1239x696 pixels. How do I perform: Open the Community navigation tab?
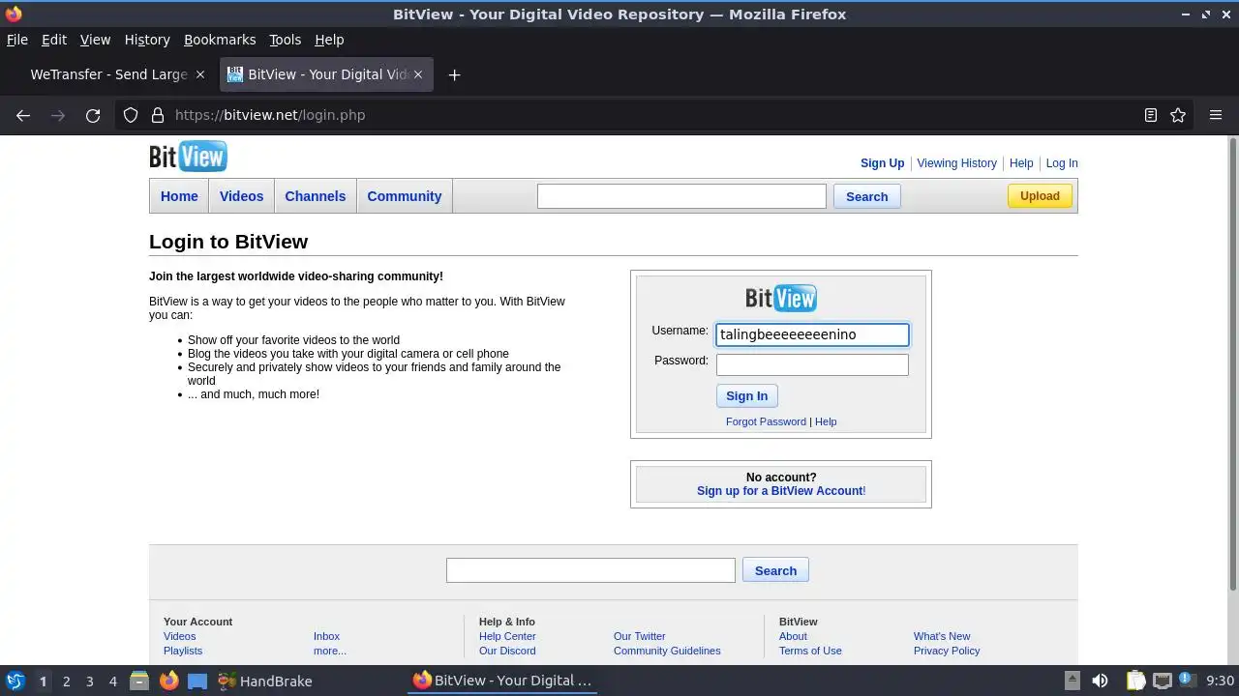point(404,196)
